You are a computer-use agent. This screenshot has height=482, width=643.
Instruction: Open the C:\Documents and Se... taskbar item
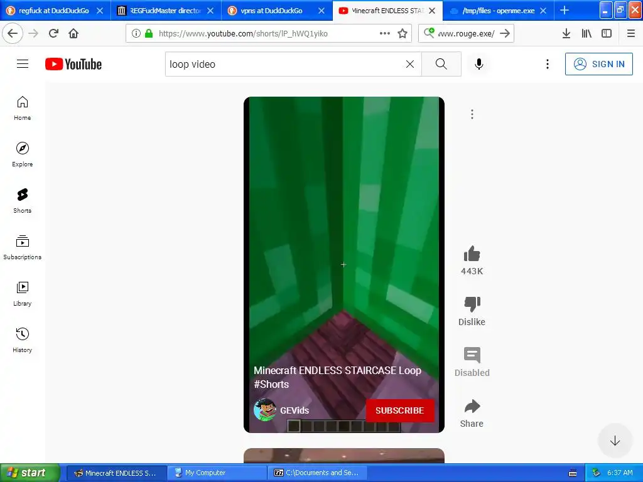[x=318, y=473]
